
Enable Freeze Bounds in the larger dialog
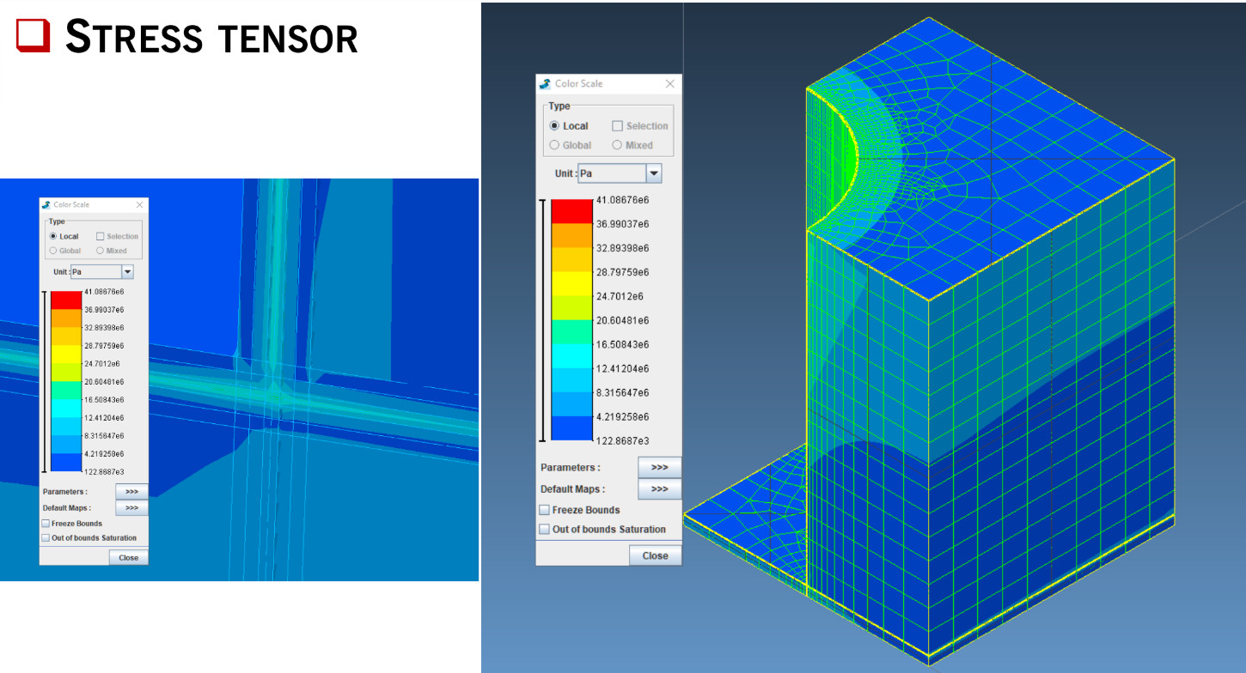point(544,510)
